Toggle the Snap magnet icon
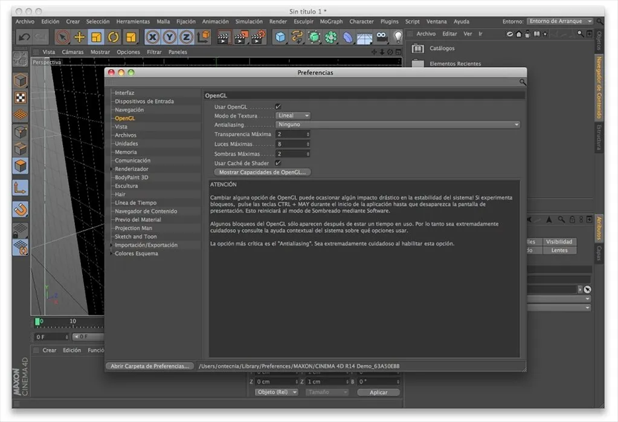 tap(20, 209)
